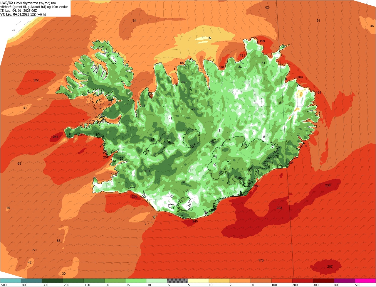Click the flux value '46' on the map
This screenshot has width=376, height=287.
point(372,26)
